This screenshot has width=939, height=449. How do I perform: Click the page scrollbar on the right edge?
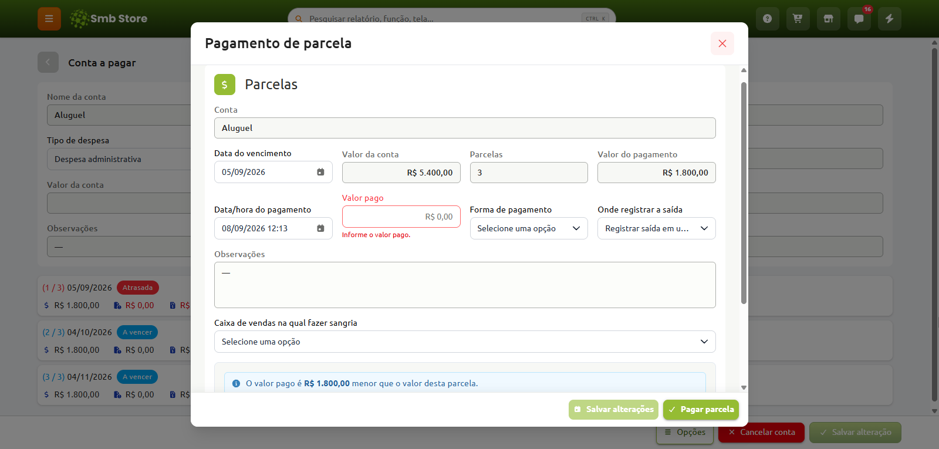pos(934,225)
